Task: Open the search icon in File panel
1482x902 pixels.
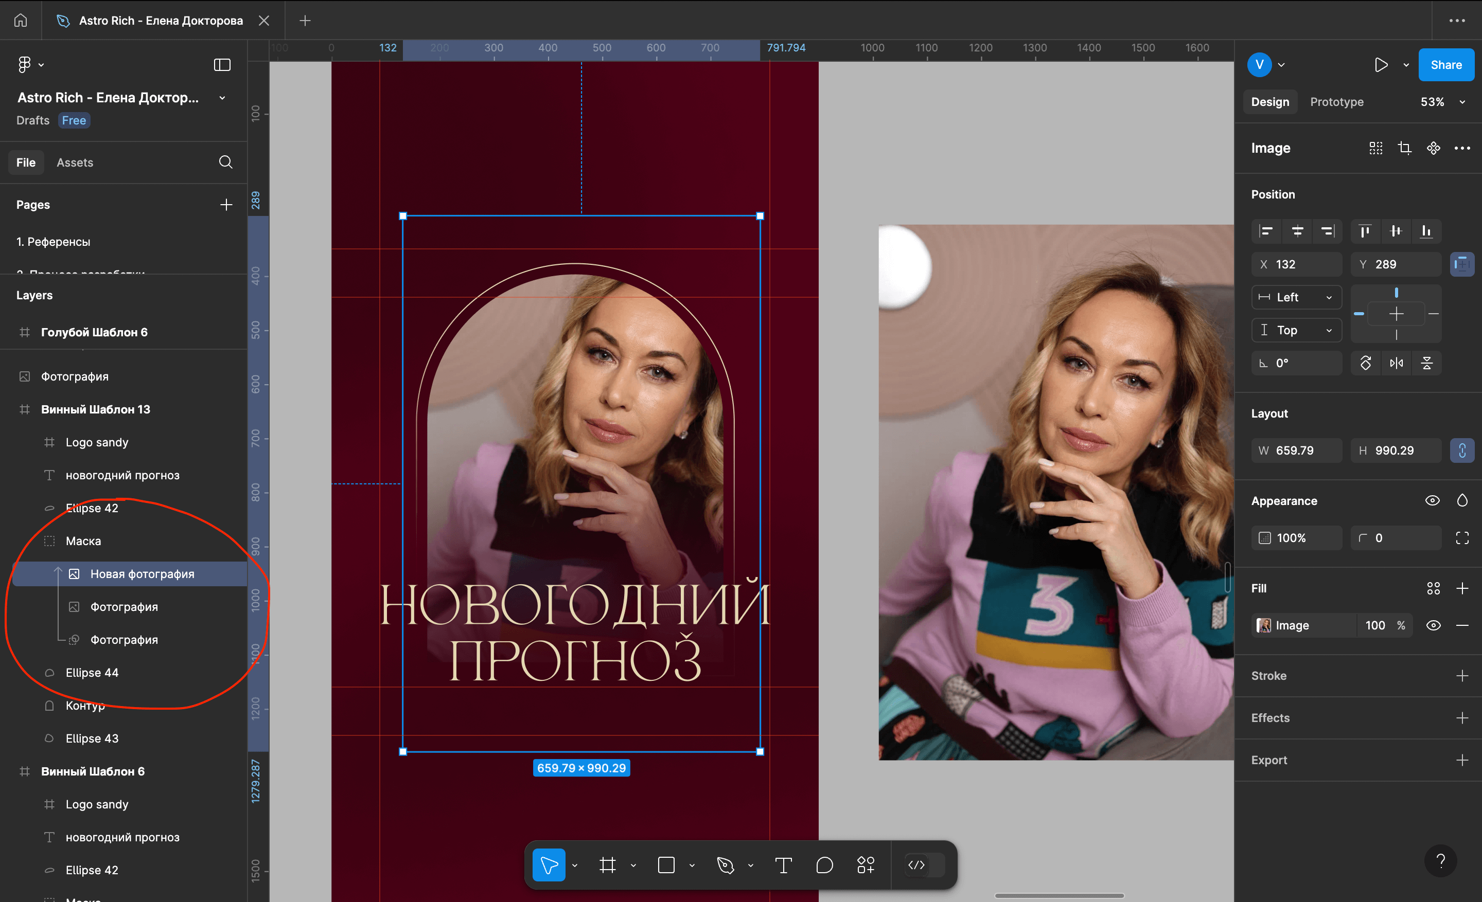Action: click(x=225, y=161)
